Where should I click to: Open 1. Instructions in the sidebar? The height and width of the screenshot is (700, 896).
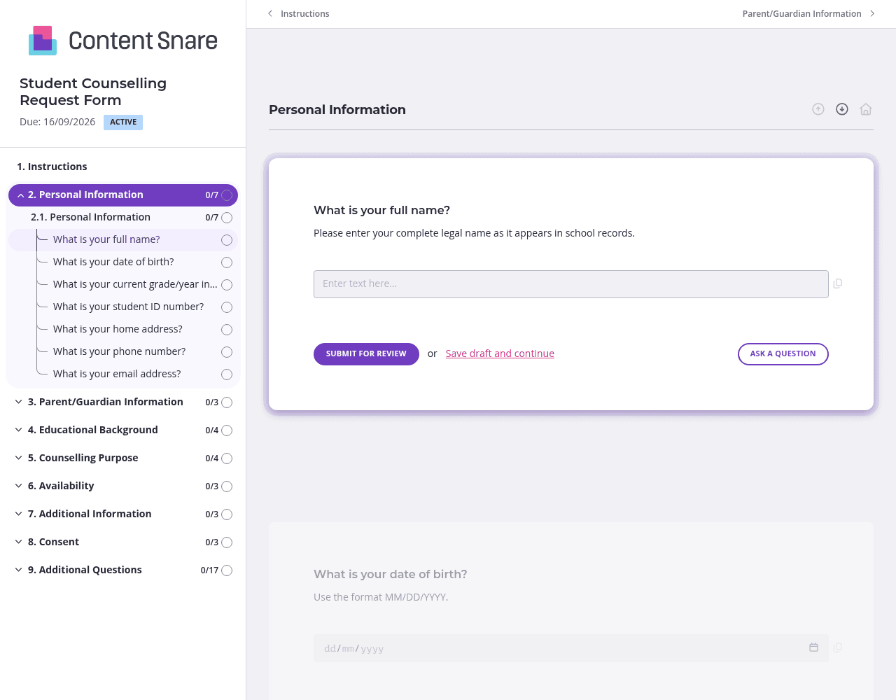[52, 167]
